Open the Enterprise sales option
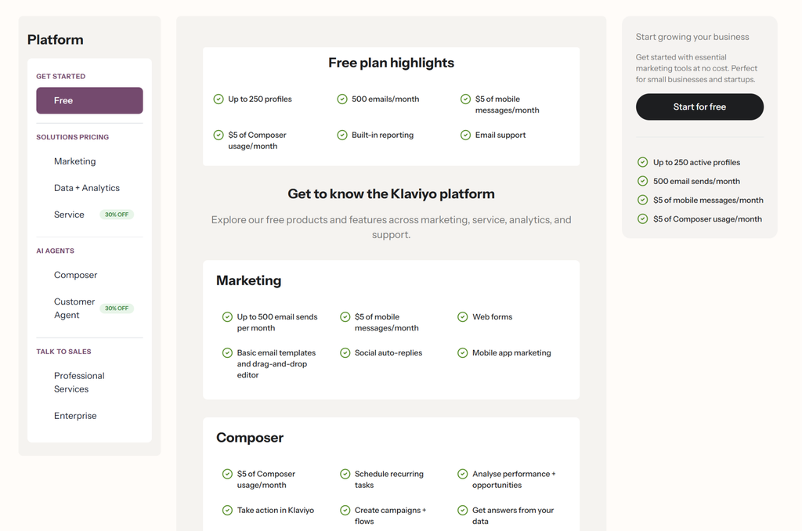Viewport: 802px width, 531px height. point(75,415)
